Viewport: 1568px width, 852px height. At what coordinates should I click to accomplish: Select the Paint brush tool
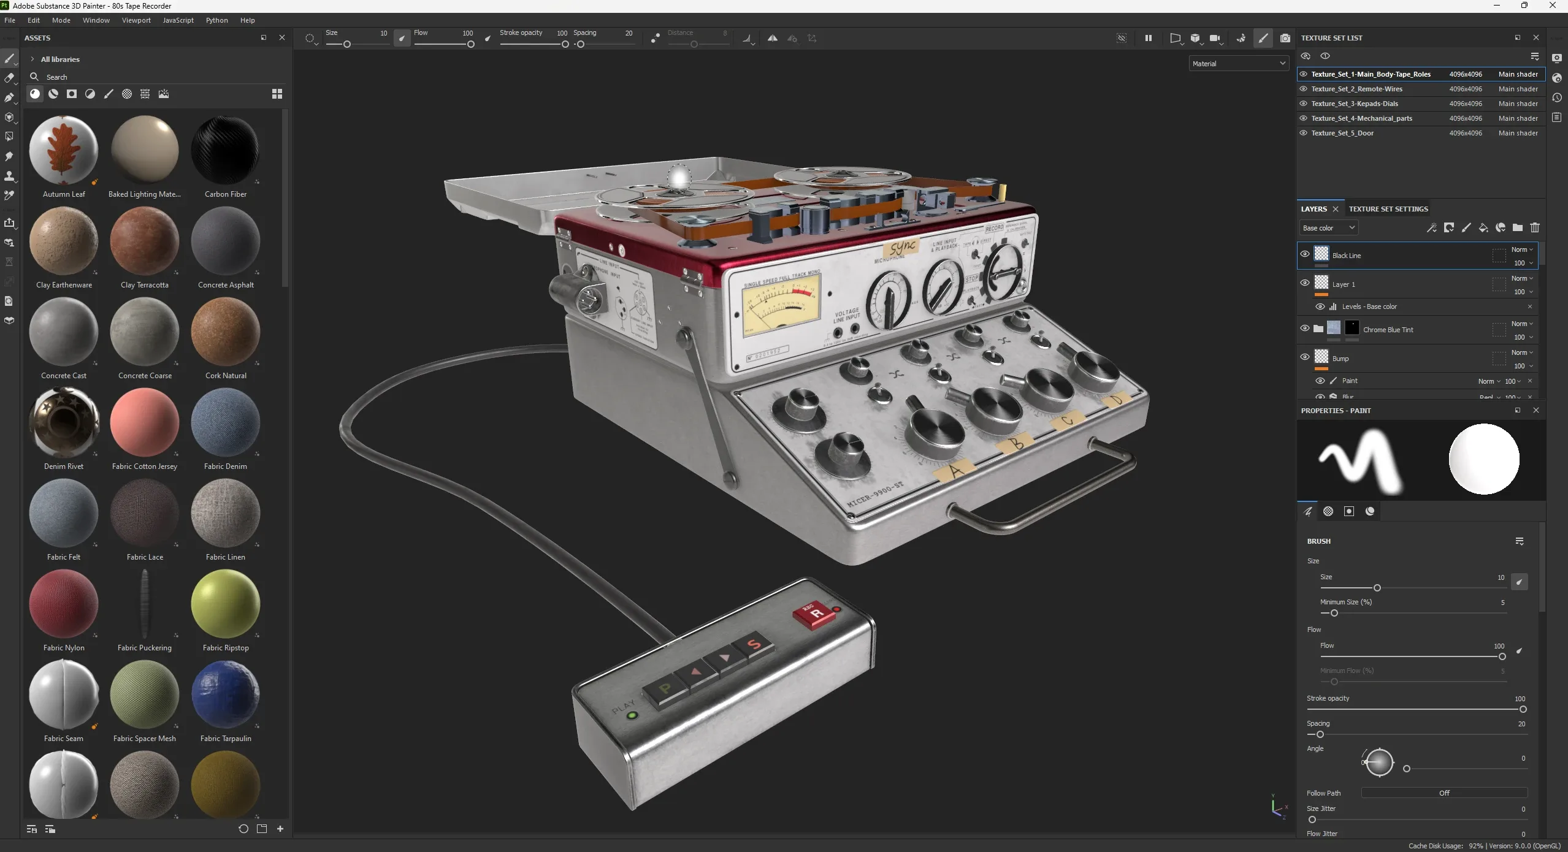[x=10, y=59]
